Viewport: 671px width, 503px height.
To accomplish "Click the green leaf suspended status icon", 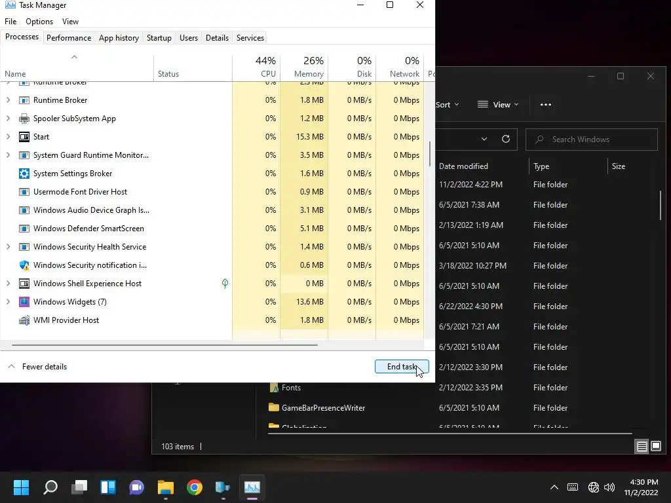I will (225, 283).
